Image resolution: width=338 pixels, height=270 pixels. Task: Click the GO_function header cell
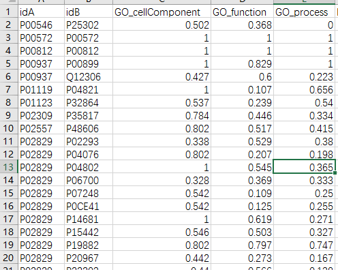point(242,12)
